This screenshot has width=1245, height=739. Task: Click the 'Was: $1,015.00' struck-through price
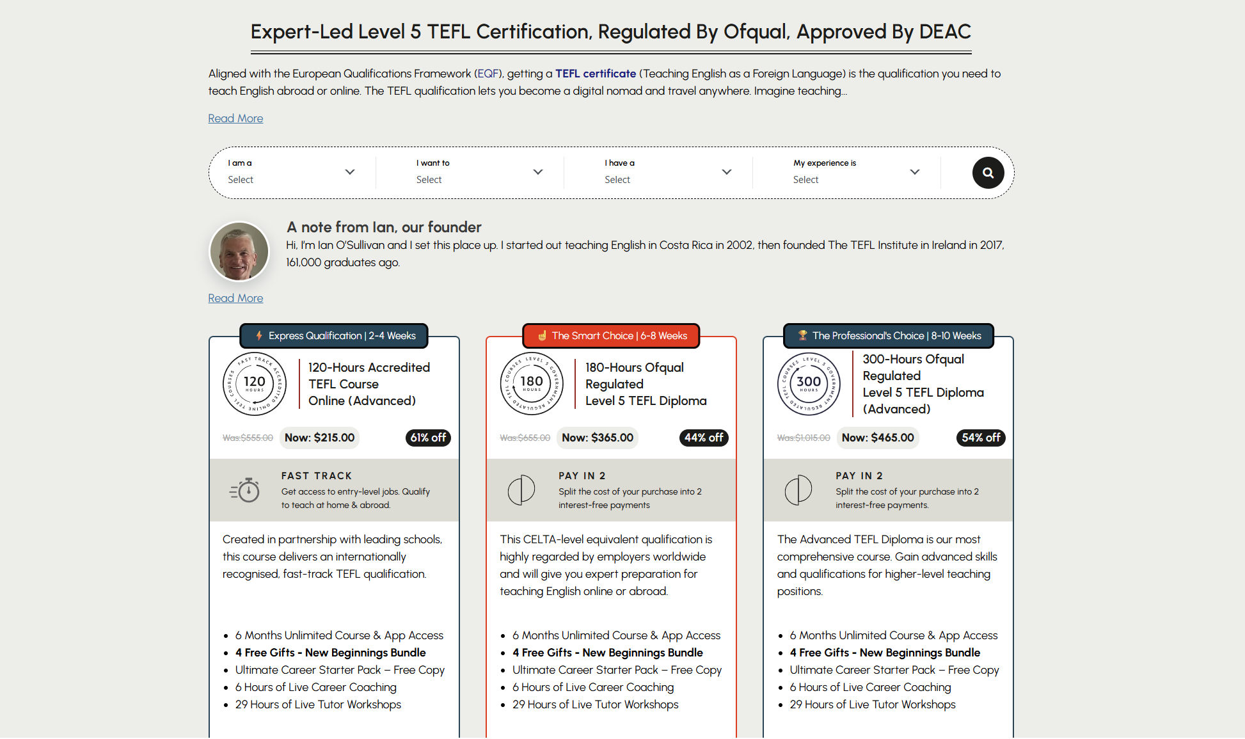pyautogui.click(x=804, y=438)
